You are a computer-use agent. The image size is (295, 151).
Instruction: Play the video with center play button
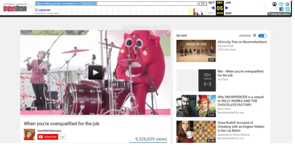point(95,72)
